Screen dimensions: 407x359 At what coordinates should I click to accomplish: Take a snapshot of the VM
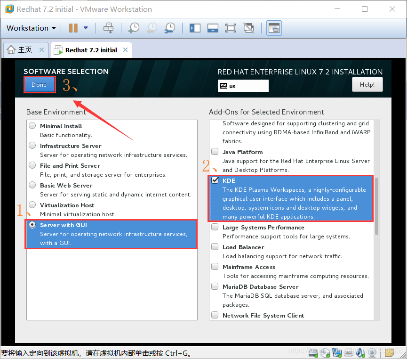click(x=134, y=28)
